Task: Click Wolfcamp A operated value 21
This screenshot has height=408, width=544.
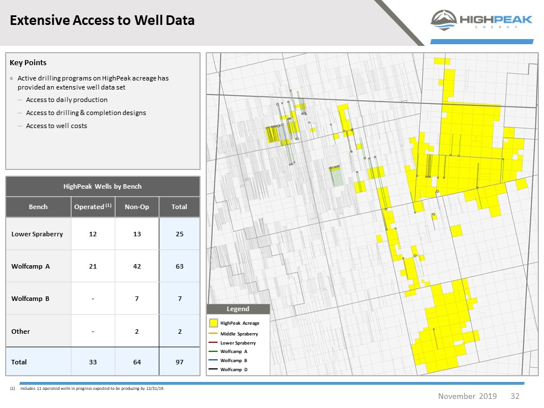Action: coord(92,266)
